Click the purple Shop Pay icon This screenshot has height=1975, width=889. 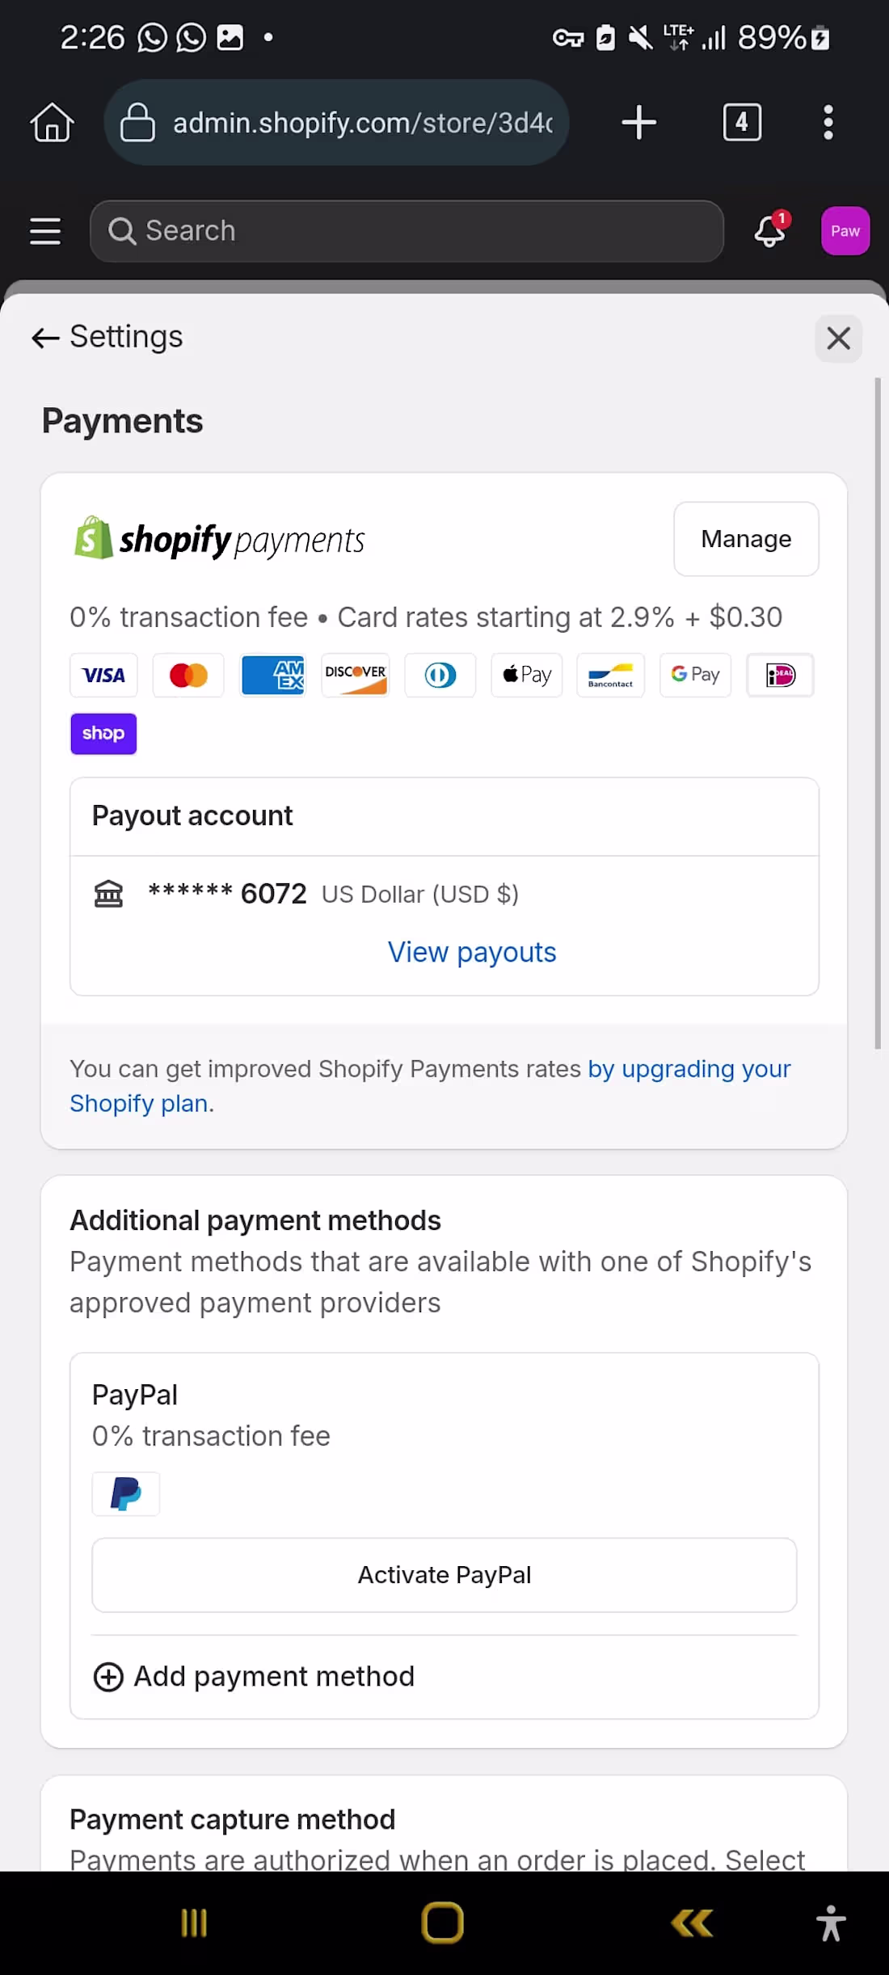[x=103, y=734]
